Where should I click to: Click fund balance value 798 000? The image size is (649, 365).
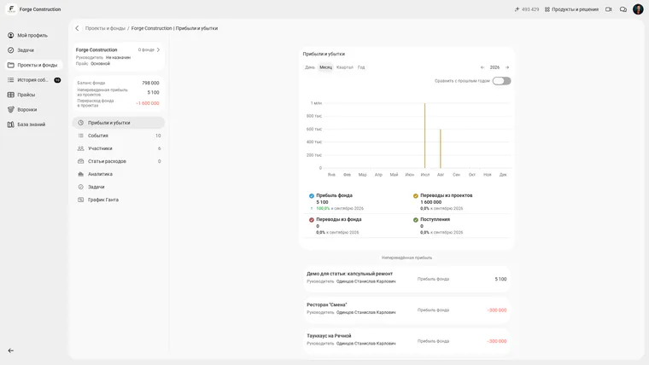150,83
